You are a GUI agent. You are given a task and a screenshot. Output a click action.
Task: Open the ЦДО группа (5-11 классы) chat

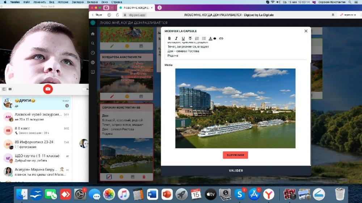pyautogui.click(x=36, y=158)
